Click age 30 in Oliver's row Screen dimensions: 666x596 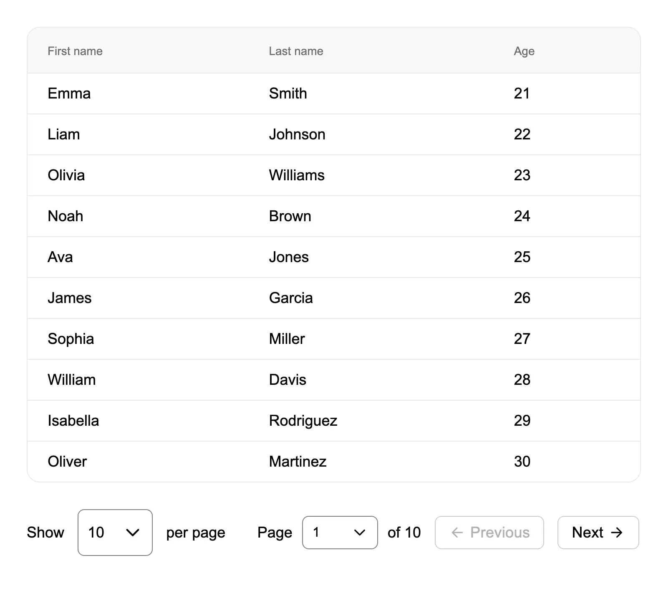522,462
